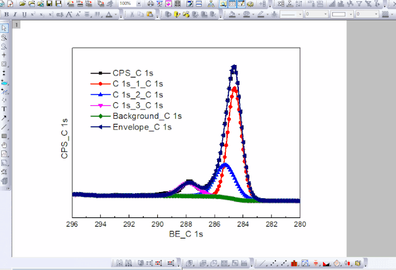Click the CPS_C 1s Y-axis title
The width and height of the screenshot is (396, 270).
coord(64,141)
